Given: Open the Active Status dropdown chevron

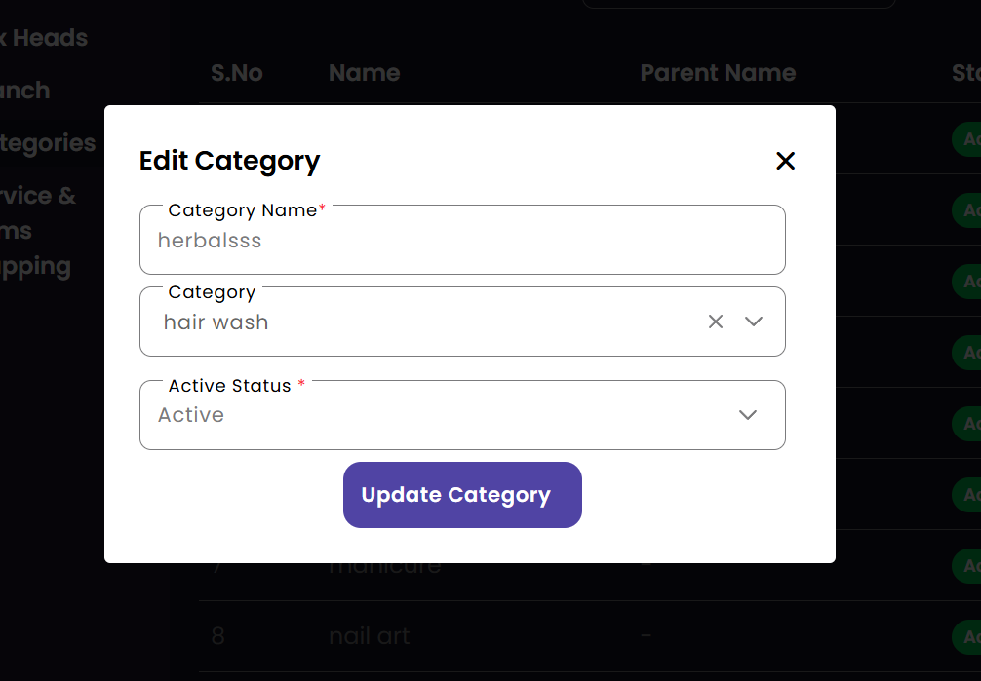Looking at the screenshot, I should pos(748,415).
